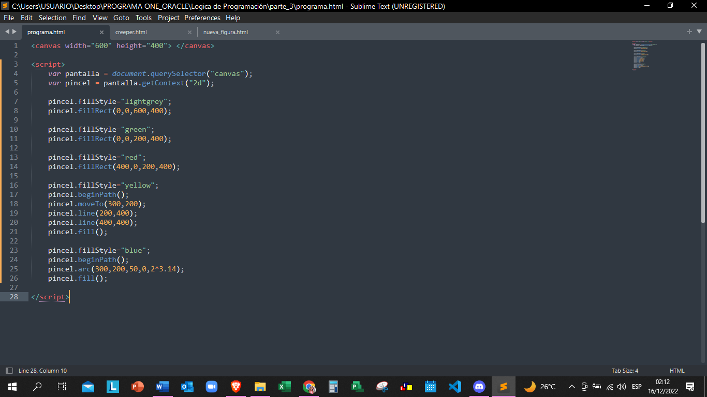Open Windows taskbar search
This screenshot has height=397, width=707.
pyautogui.click(x=37, y=387)
